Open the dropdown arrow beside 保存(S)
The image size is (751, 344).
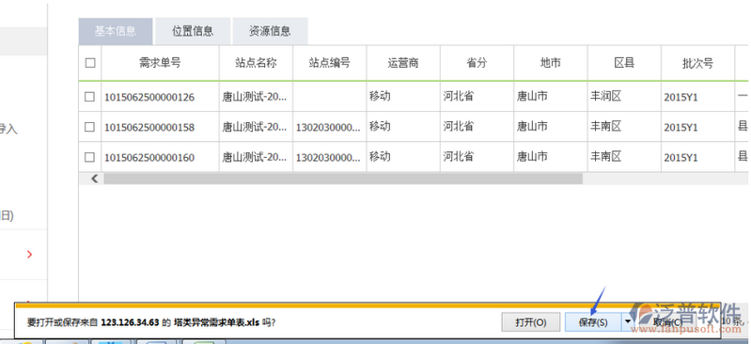pyautogui.click(x=628, y=321)
